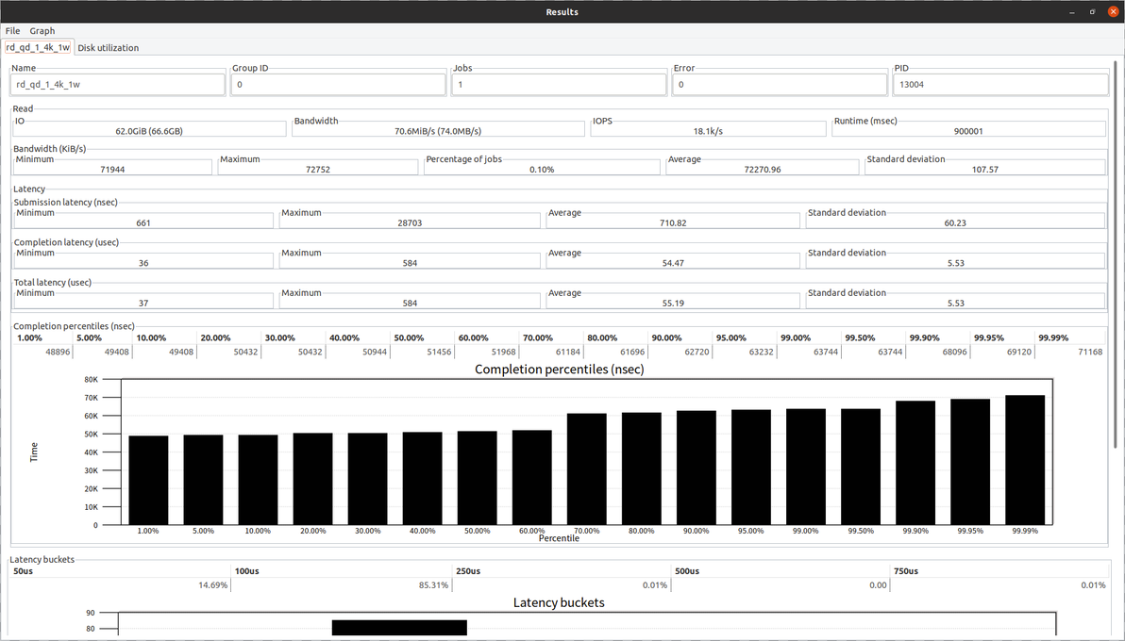Screen dimensions: 1125x641
Task: Select total latency Minimum 37
Action: coord(143,304)
